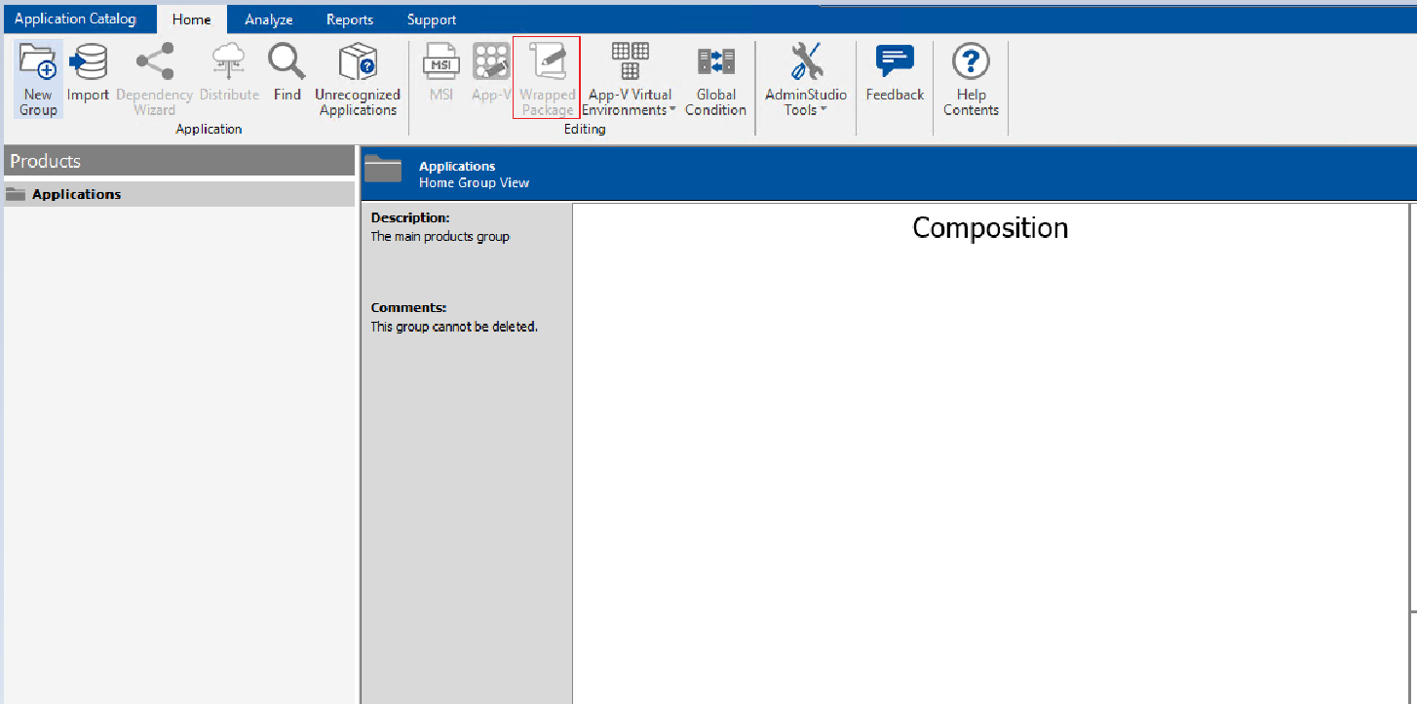Open the Import tool
The image size is (1417, 704).
88,63
